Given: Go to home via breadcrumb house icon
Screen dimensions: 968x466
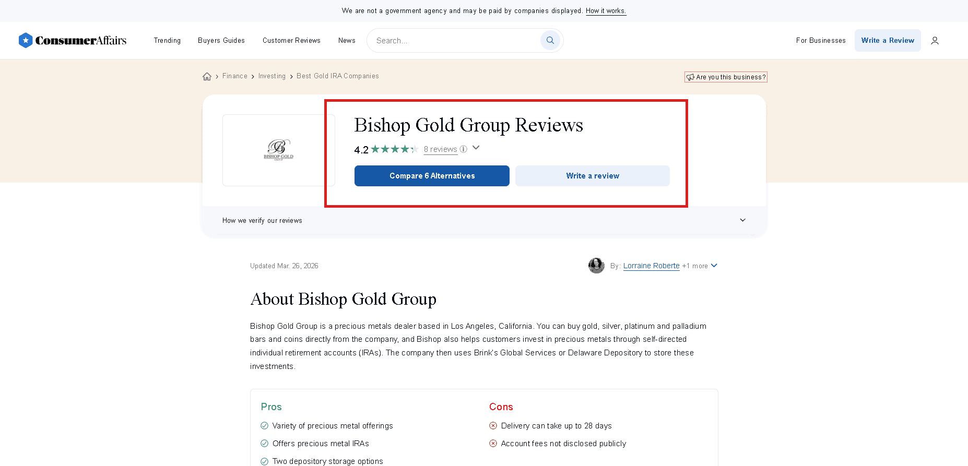Looking at the screenshot, I should coord(207,77).
